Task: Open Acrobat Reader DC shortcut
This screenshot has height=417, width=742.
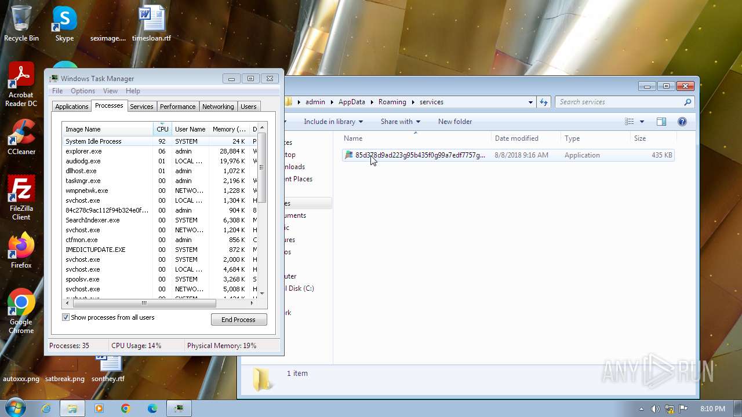Action: pos(21,85)
